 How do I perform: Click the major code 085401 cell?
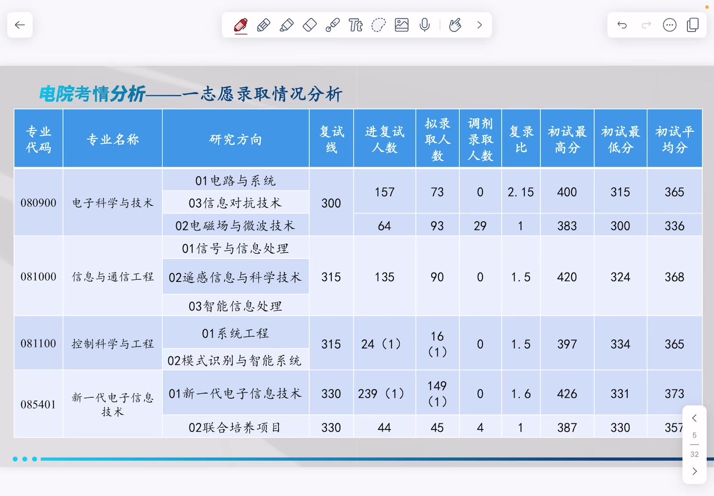pyautogui.click(x=39, y=404)
